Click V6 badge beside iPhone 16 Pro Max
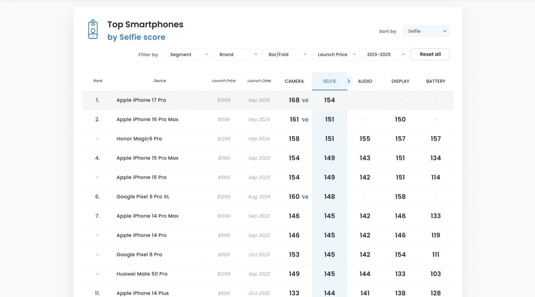The image size is (535, 297). click(305, 120)
